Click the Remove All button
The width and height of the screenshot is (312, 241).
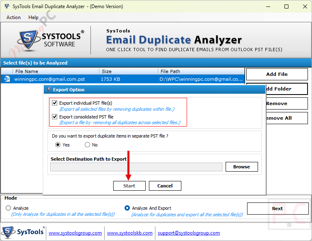tap(287, 118)
